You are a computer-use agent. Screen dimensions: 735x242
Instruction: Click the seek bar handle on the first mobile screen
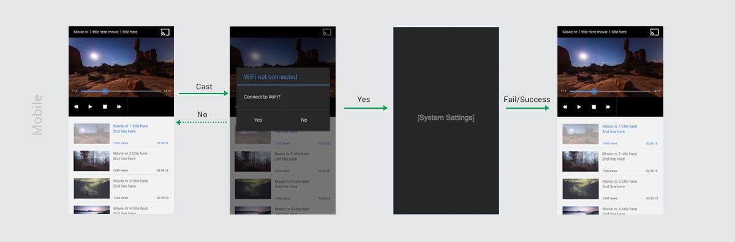[105, 91]
